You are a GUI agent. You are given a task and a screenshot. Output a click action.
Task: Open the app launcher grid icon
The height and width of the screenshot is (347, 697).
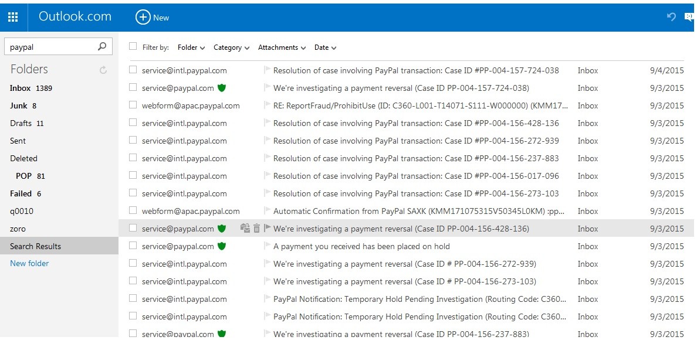click(x=13, y=18)
